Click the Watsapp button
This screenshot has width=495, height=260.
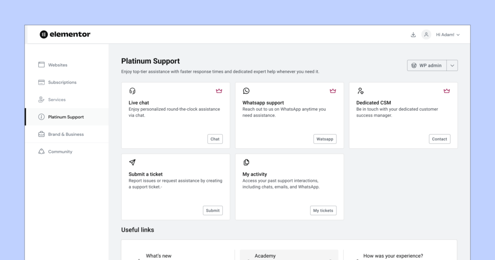pyautogui.click(x=325, y=139)
